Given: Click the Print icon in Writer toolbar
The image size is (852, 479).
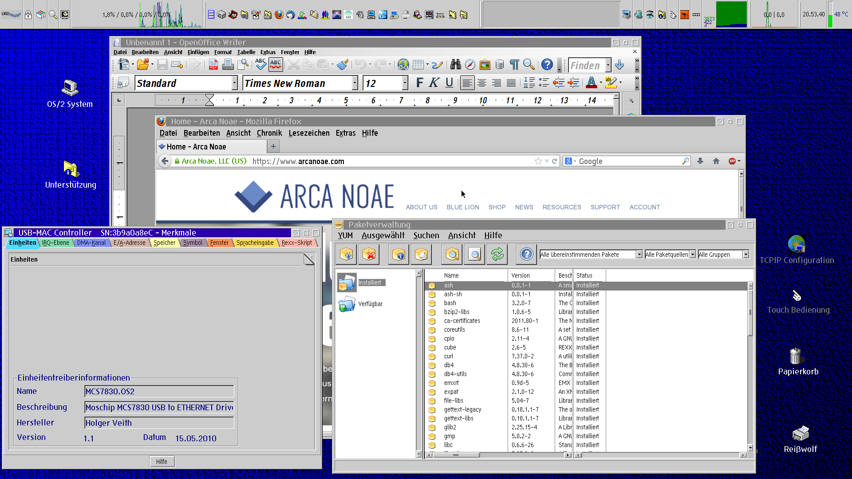Looking at the screenshot, I should click(228, 65).
